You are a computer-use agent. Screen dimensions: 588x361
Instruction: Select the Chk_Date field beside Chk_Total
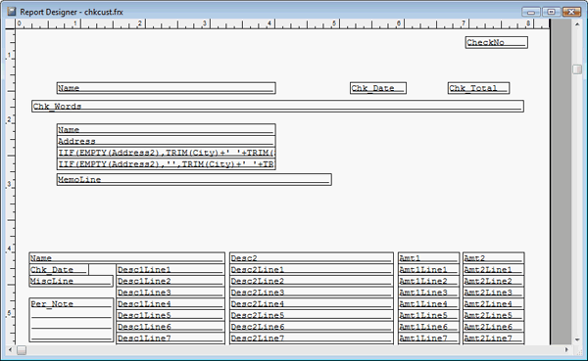pos(378,88)
